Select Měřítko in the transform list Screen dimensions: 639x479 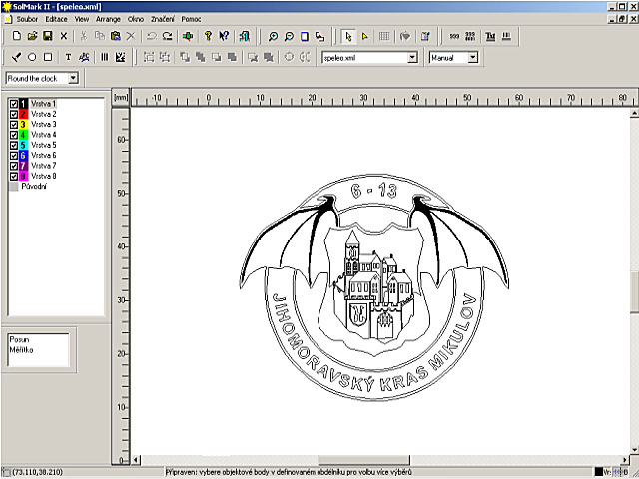pyautogui.click(x=21, y=350)
